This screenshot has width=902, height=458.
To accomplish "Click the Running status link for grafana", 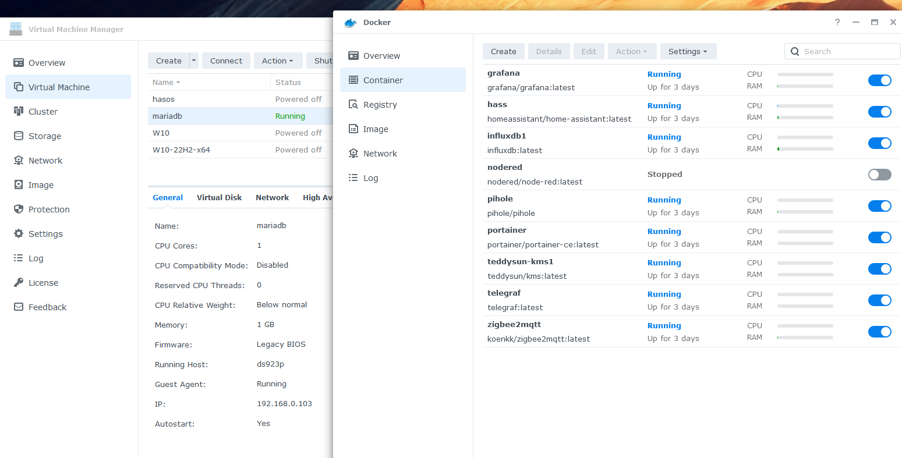I will pyautogui.click(x=664, y=74).
